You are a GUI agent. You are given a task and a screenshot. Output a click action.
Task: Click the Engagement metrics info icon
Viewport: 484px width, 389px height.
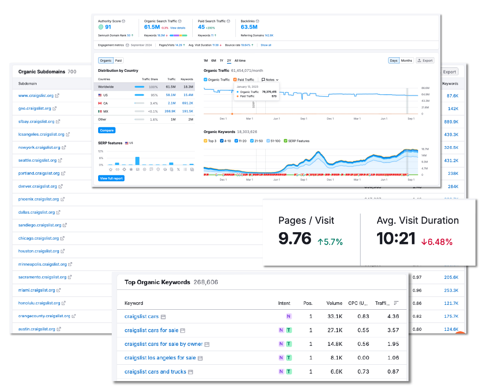[127, 45]
